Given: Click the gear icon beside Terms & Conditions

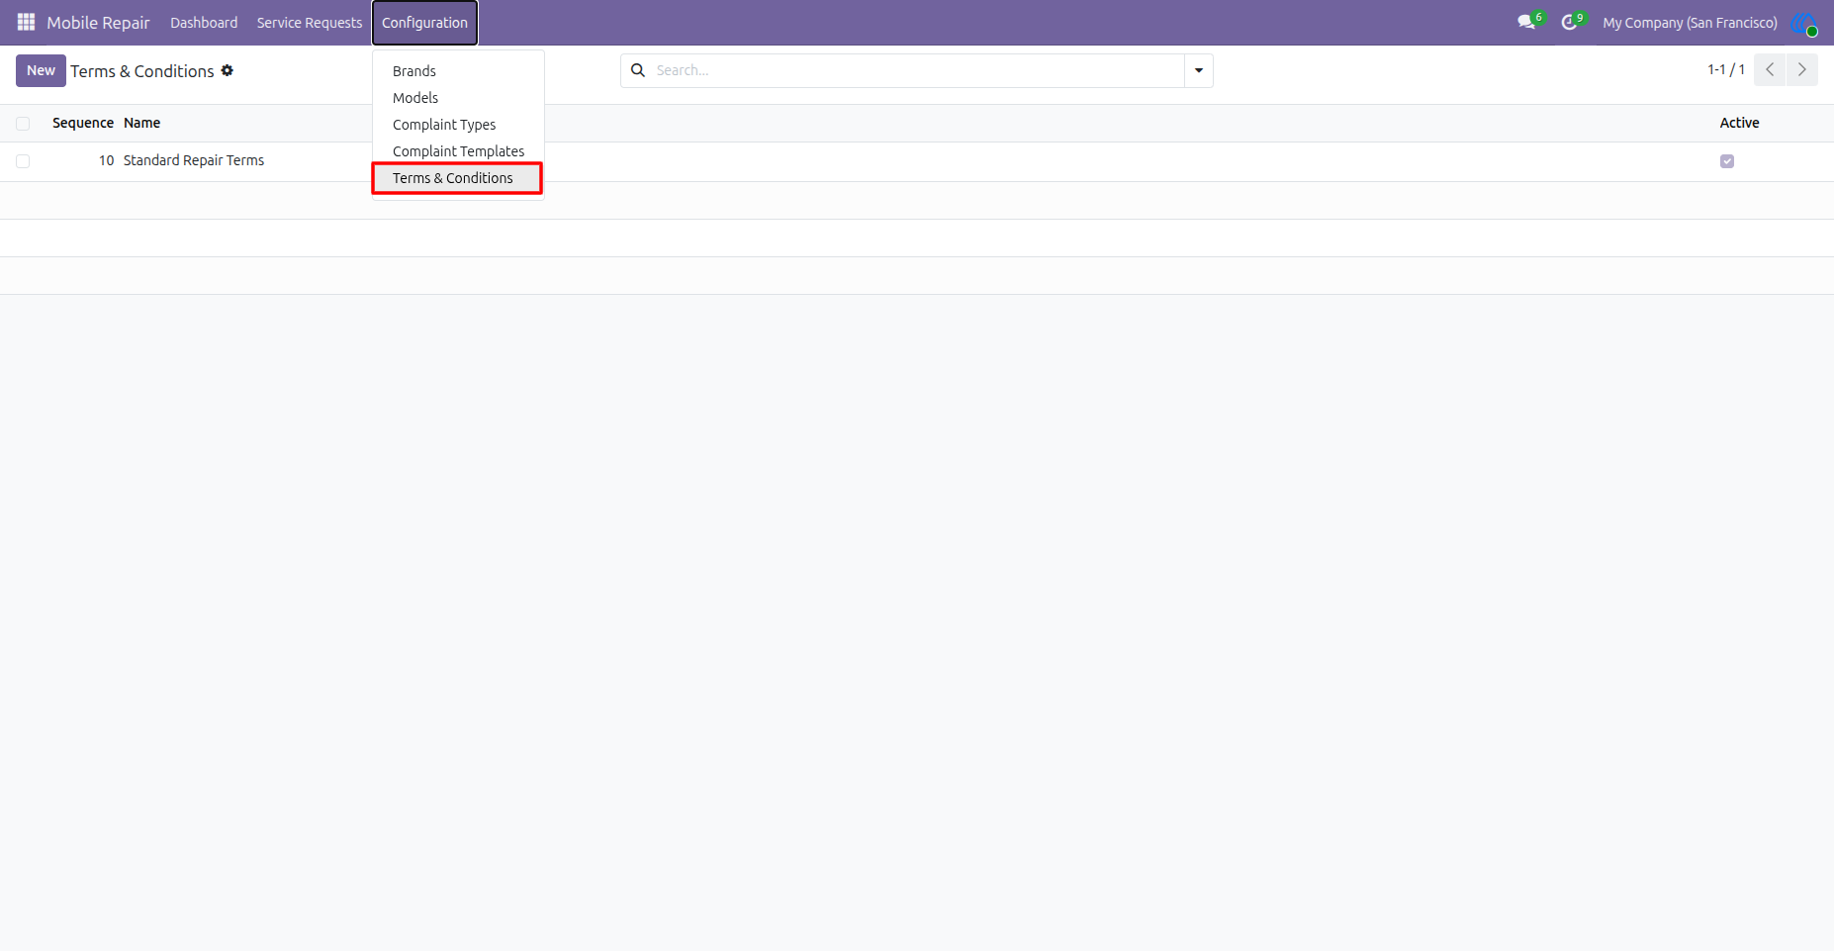Looking at the screenshot, I should coord(228,70).
